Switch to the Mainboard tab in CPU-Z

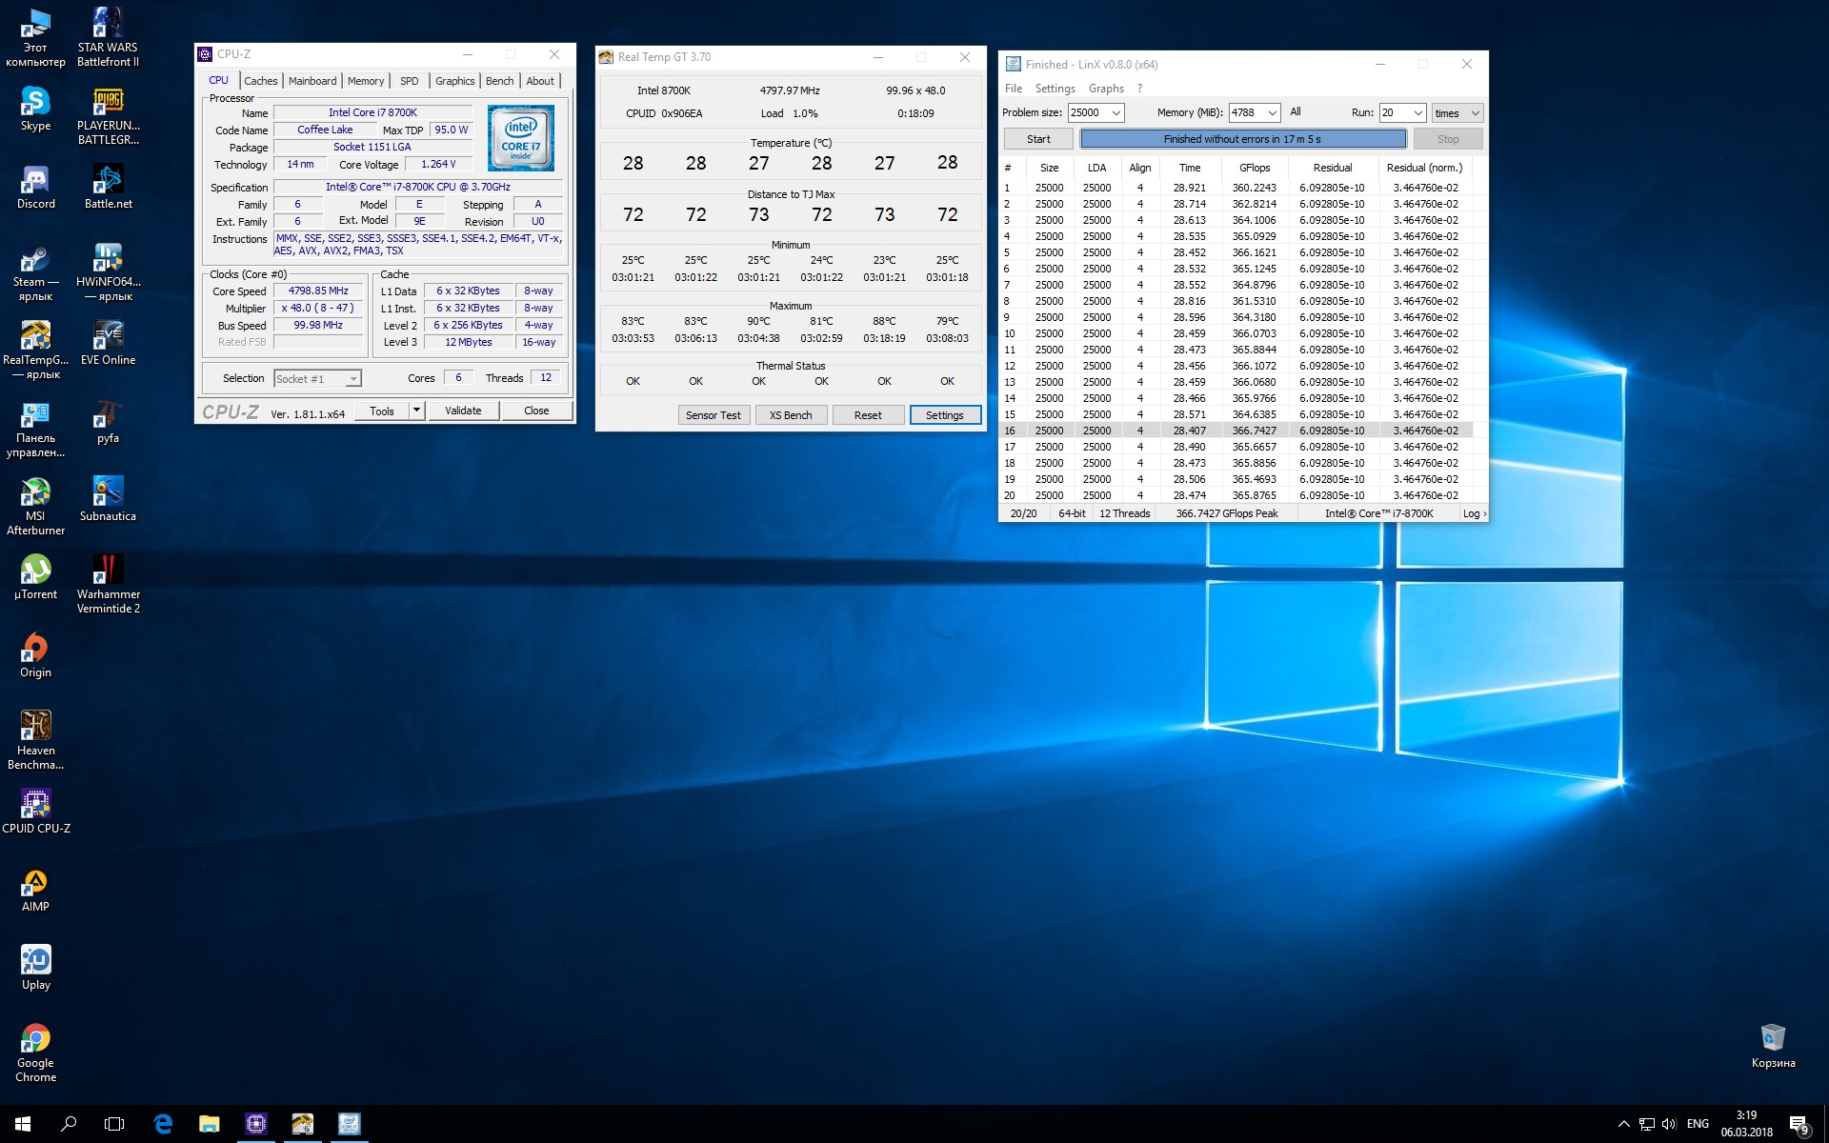312,81
